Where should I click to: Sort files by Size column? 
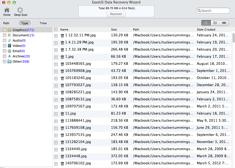[114, 29]
